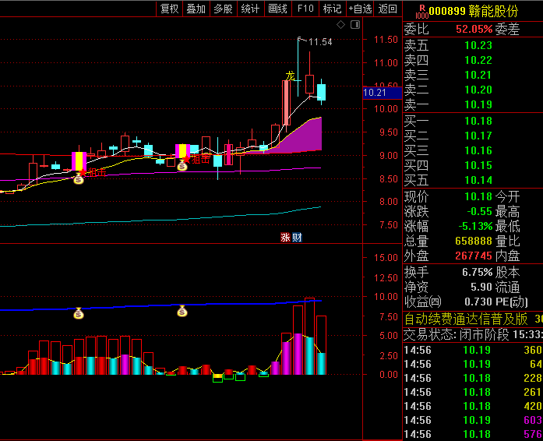Image resolution: width=543 pixels, height=441 pixels.
Task: Click the 换手 value 6.75%
Action: [478, 272]
